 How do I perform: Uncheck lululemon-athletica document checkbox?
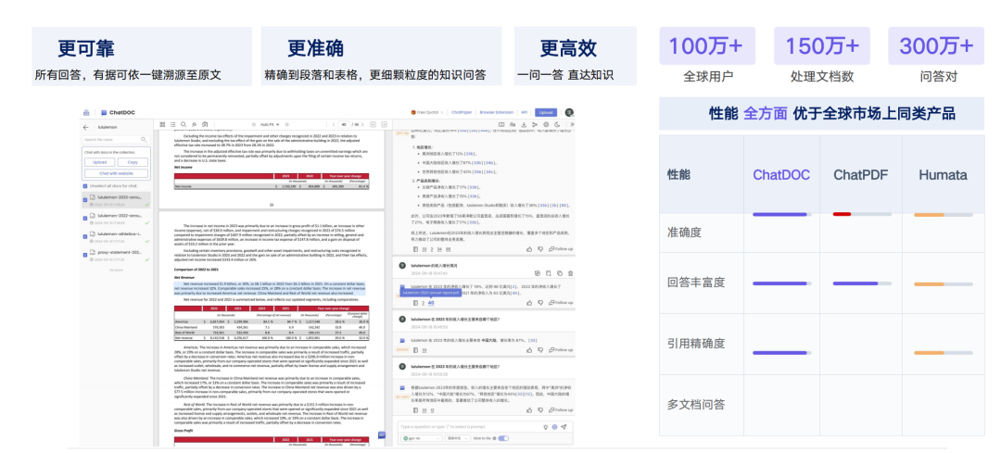coord(85,236)
